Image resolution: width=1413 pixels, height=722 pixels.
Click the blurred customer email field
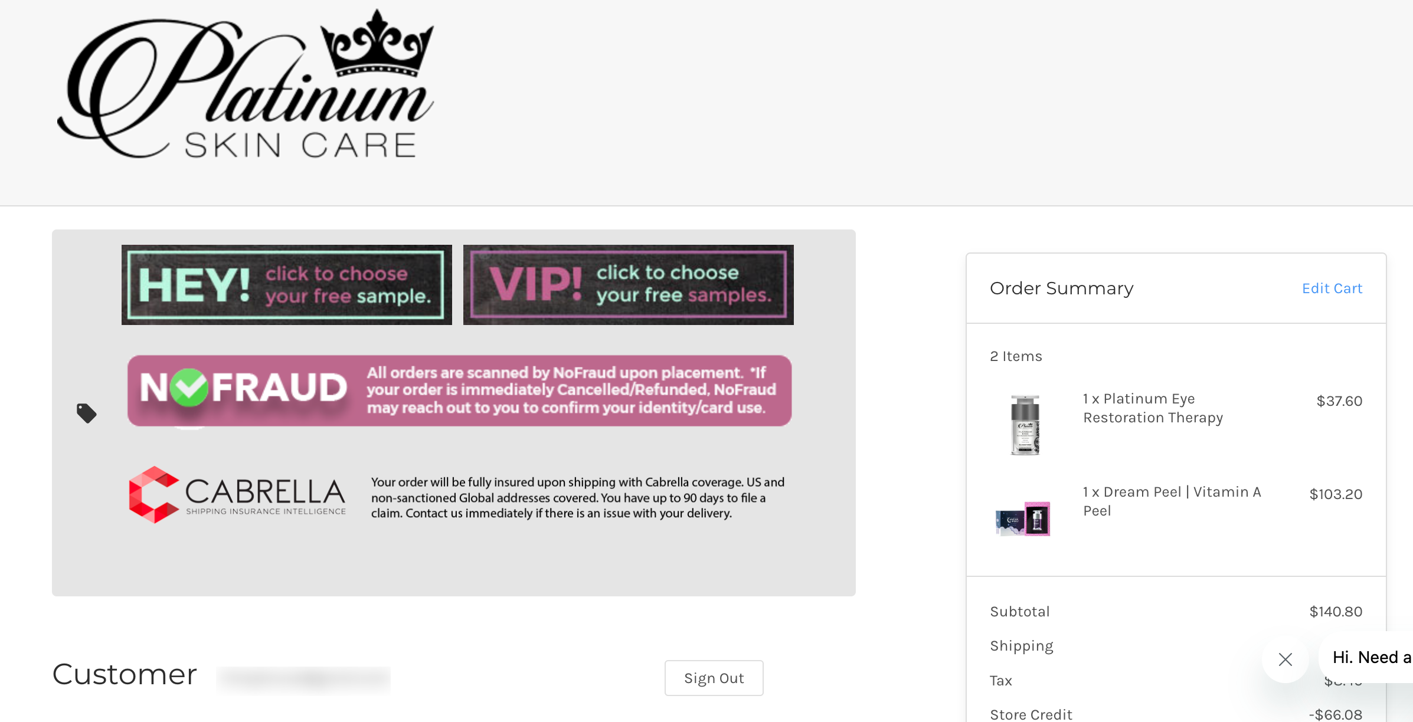(303, 680)
